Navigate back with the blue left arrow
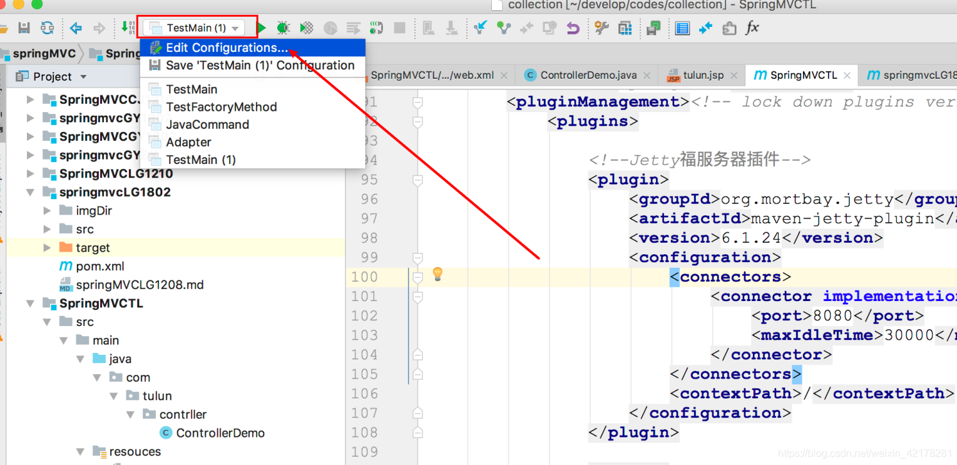 [76, 28]
